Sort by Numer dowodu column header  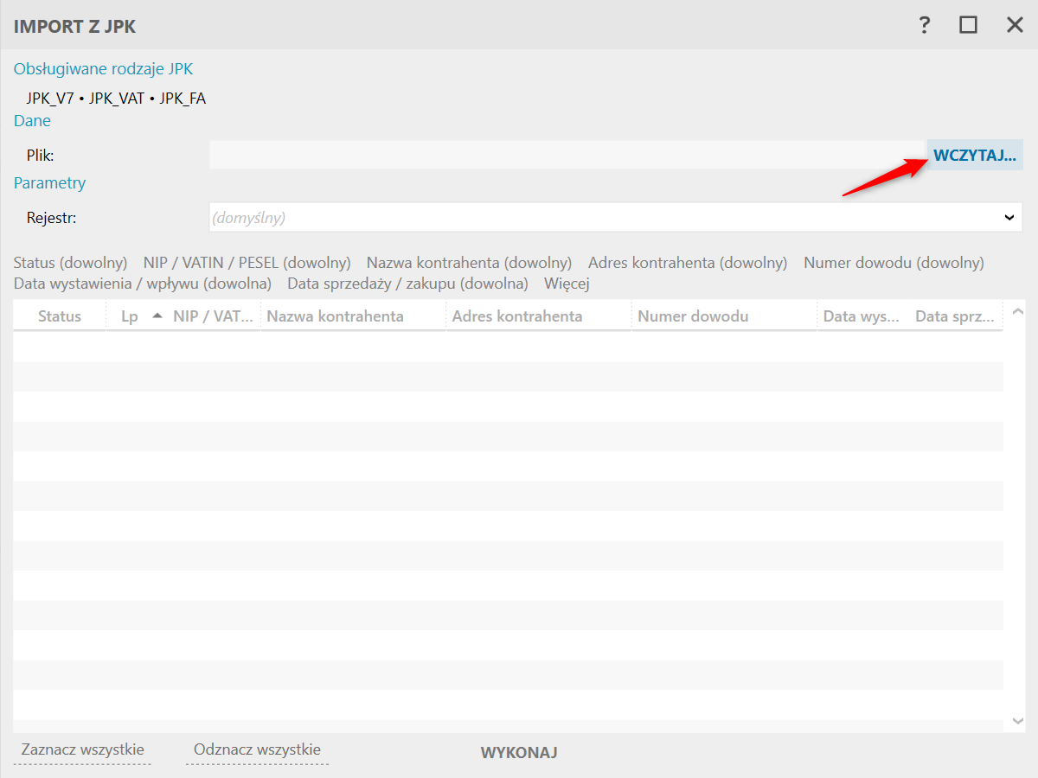pos(724,316)
